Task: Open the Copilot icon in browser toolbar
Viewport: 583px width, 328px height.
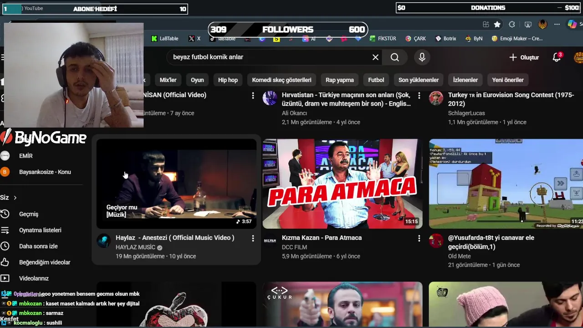Action: [x=572, y=24]
